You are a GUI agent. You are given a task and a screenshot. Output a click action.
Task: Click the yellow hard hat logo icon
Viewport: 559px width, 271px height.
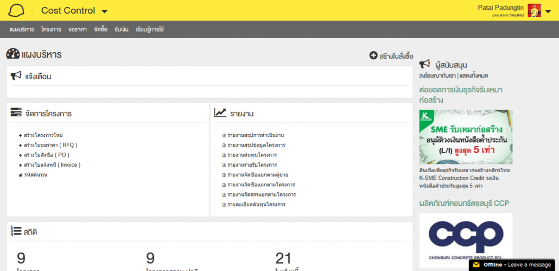[x=17, y=10]
